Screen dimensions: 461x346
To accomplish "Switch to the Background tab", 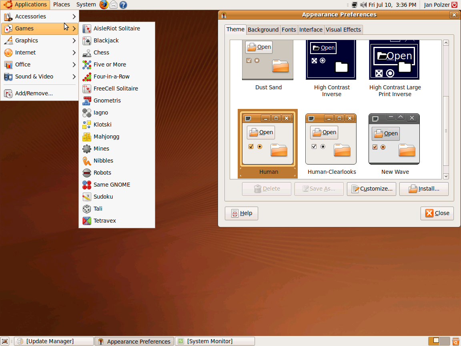I will 263,30.
